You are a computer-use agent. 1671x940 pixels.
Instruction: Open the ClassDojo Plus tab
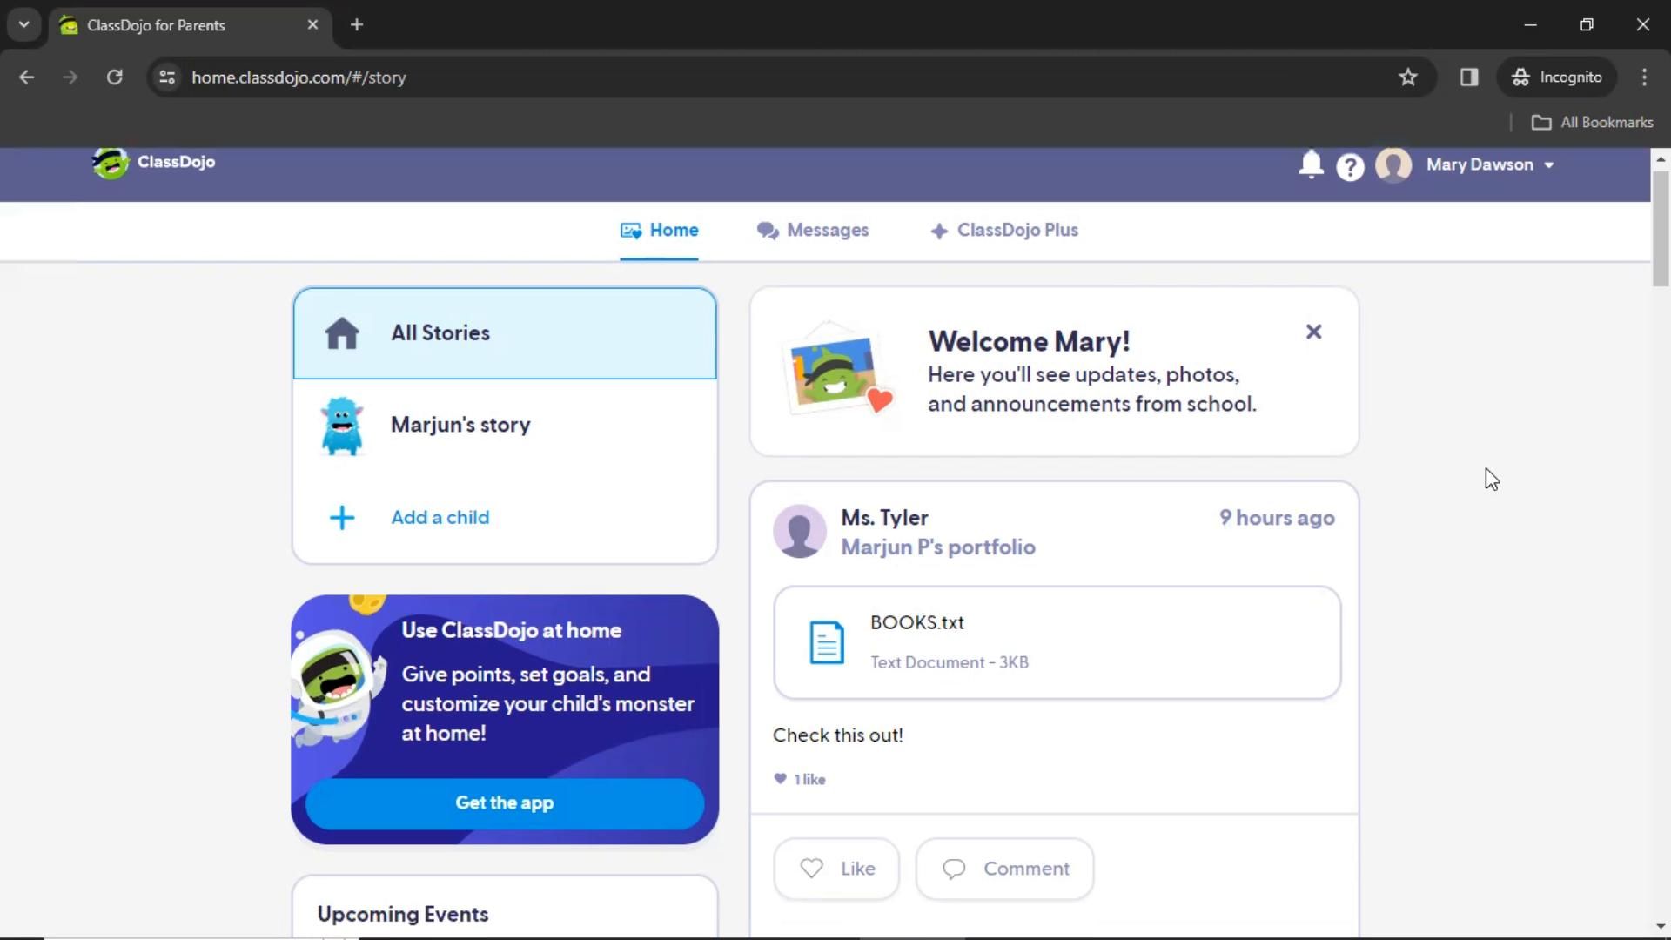tap(1003, 231)
